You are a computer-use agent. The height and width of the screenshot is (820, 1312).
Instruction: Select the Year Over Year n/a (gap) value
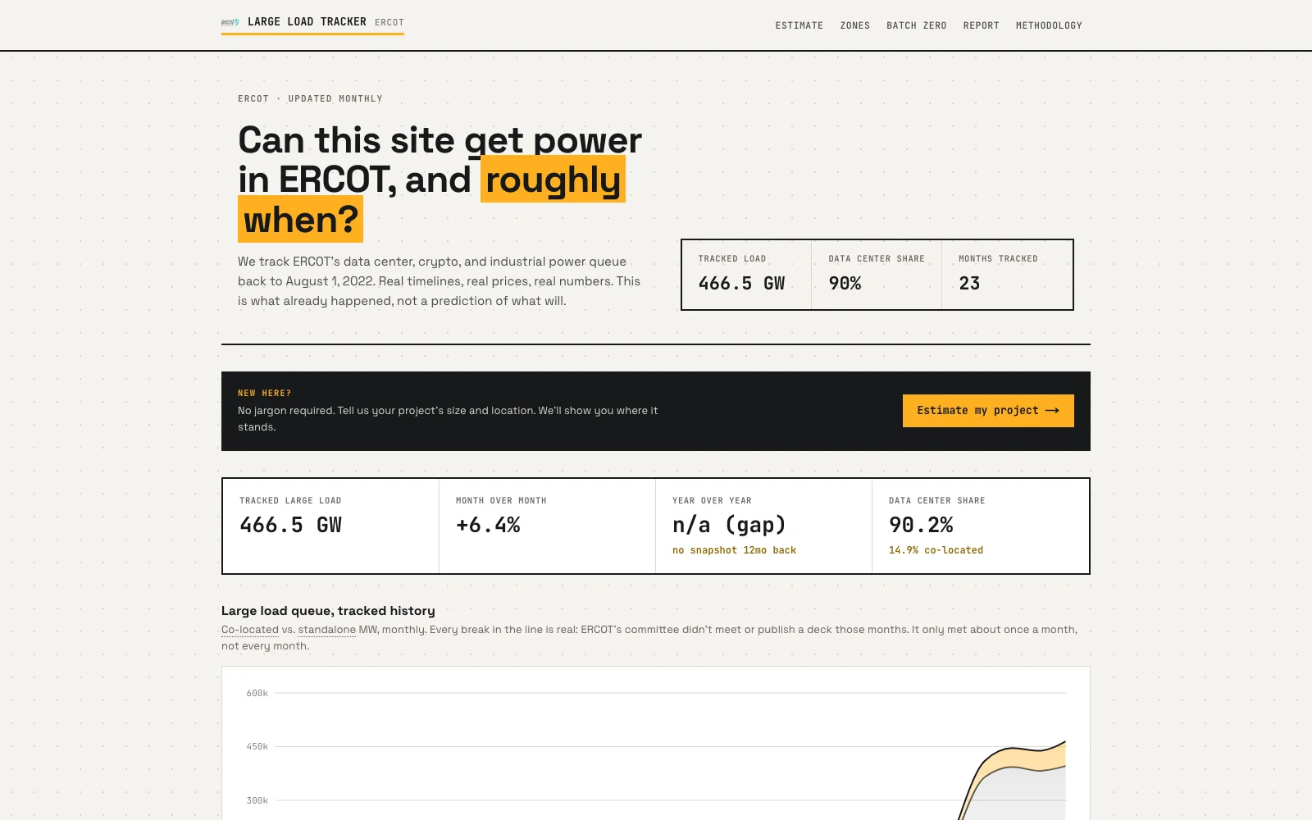click(x=729, y=525)
